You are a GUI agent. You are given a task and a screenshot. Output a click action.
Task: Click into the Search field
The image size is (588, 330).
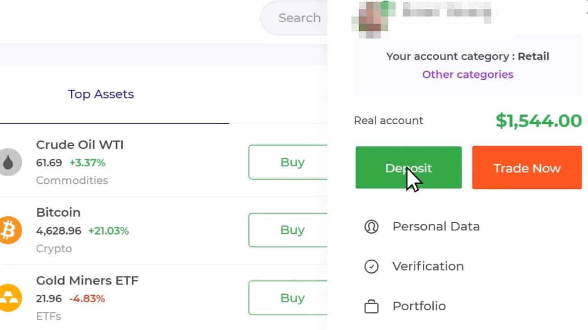pos(299,18)
